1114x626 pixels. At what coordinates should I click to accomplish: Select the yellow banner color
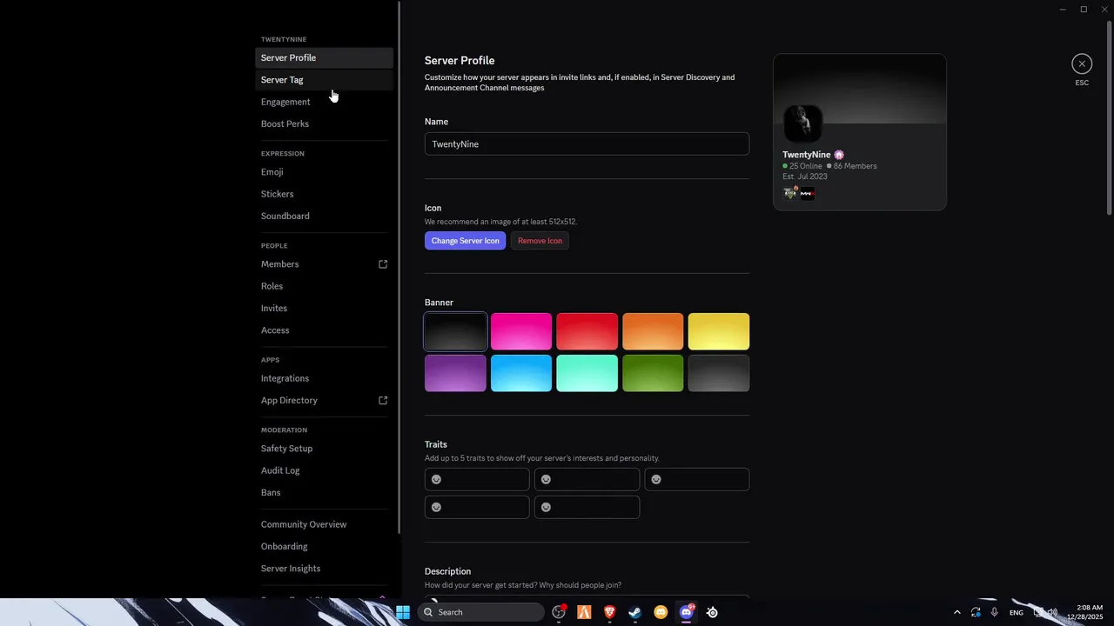click(x=719, y=331)
